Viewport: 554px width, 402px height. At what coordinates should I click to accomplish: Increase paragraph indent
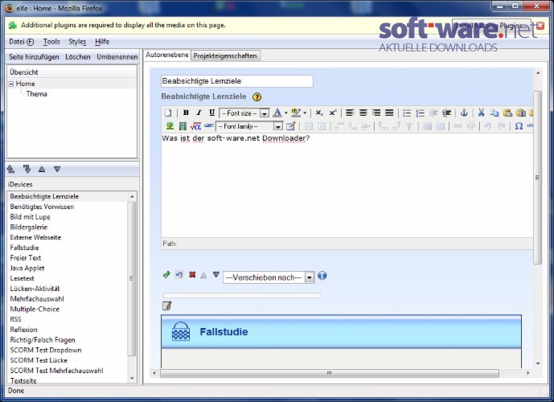[446, 113]
